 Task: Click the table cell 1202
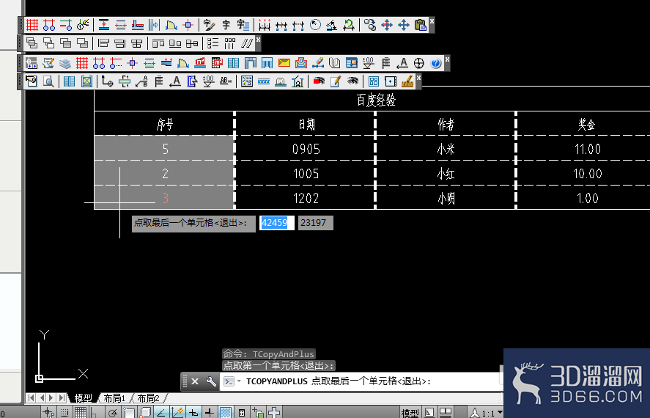coord(306,198)
